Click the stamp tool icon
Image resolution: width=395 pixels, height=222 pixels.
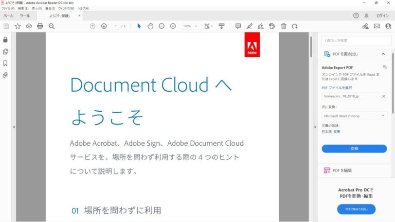tap(272, 26)
